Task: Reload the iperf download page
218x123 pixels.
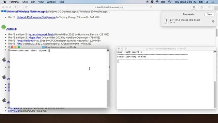Action: (151, 7)
